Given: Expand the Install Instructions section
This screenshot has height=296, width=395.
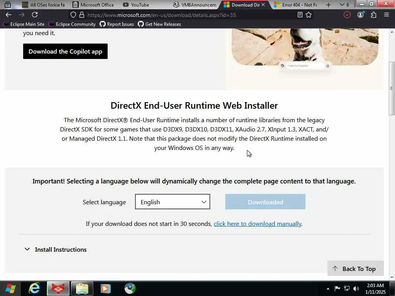Looking at the screenshot, I should click(56, 249).
